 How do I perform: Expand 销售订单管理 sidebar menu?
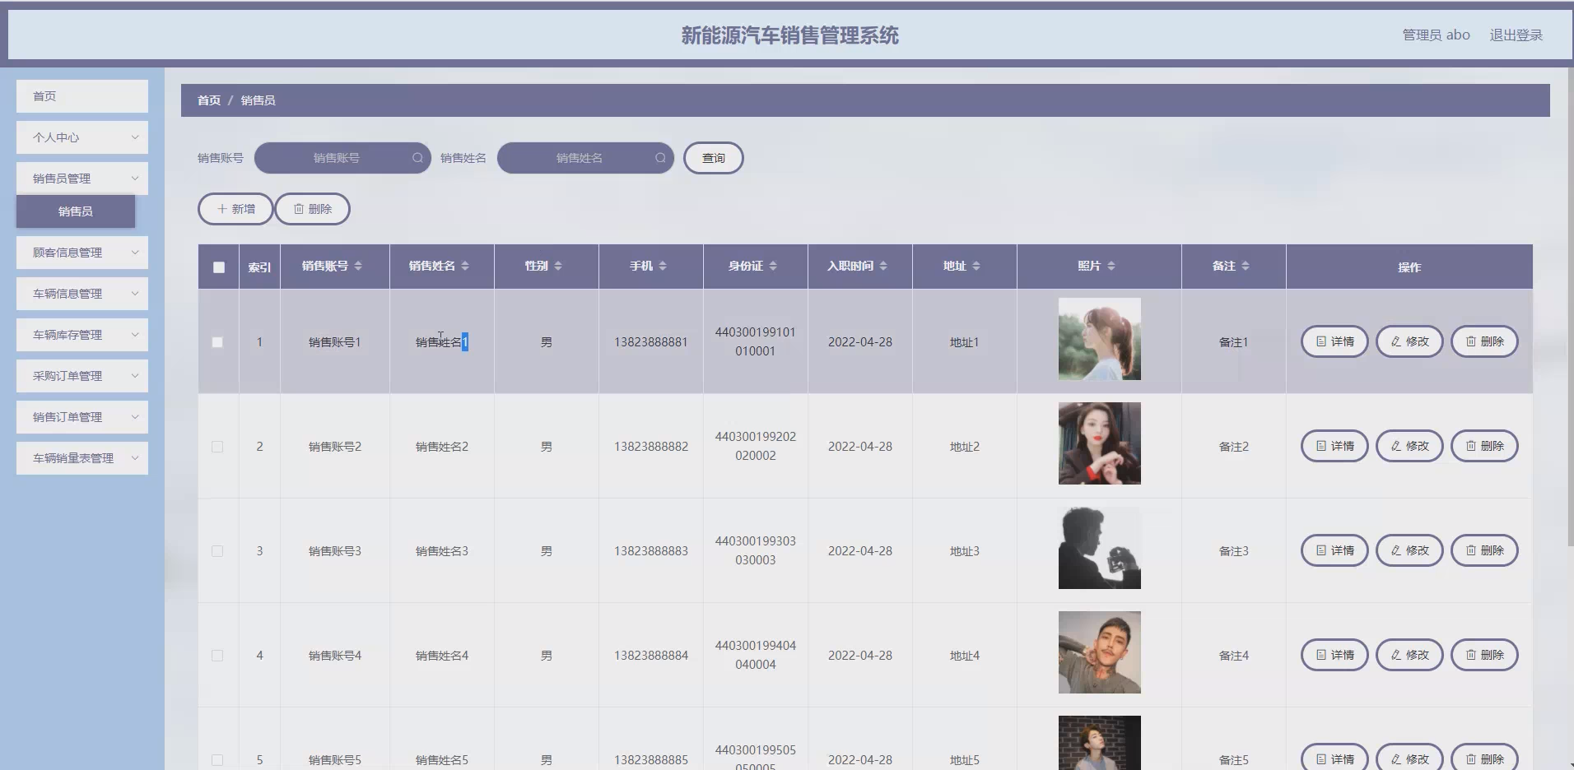pyautogui.click(x=82, y=417)
